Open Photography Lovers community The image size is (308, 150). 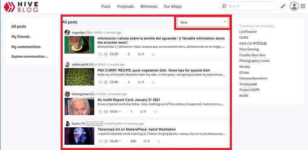(254, 61)
